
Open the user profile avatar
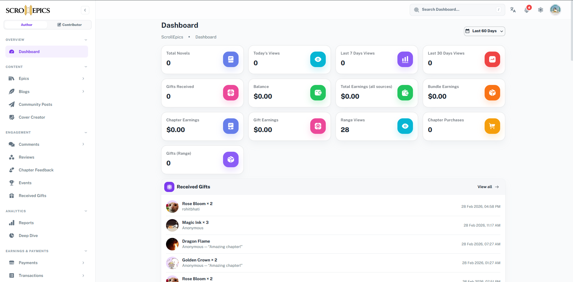pos(555,10)
